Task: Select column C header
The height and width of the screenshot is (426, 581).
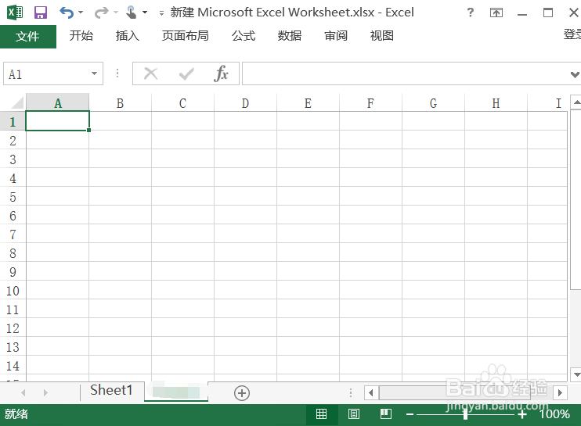Action: tap(182, 103)
